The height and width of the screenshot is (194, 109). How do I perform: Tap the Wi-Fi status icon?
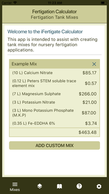[15, 3]
